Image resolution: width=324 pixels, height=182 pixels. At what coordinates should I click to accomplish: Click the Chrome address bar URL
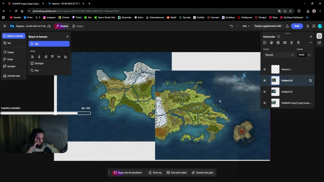[76, 11]
